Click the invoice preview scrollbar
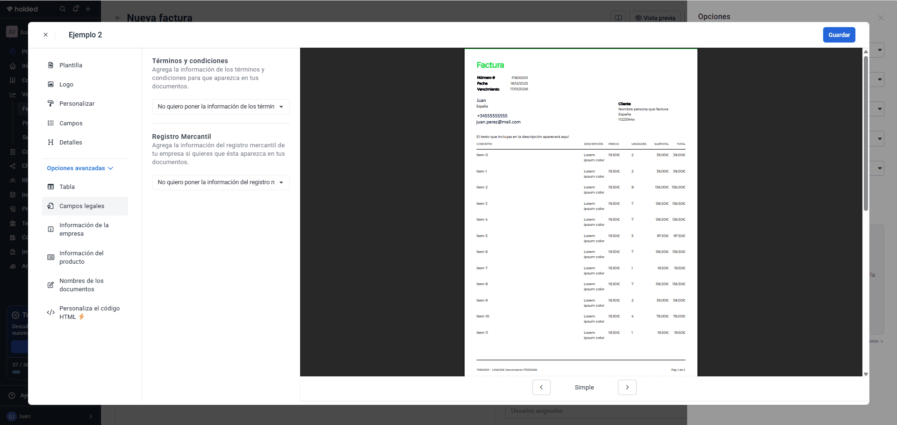Viewport: 897px width, 425px height. tap(866, 133)
